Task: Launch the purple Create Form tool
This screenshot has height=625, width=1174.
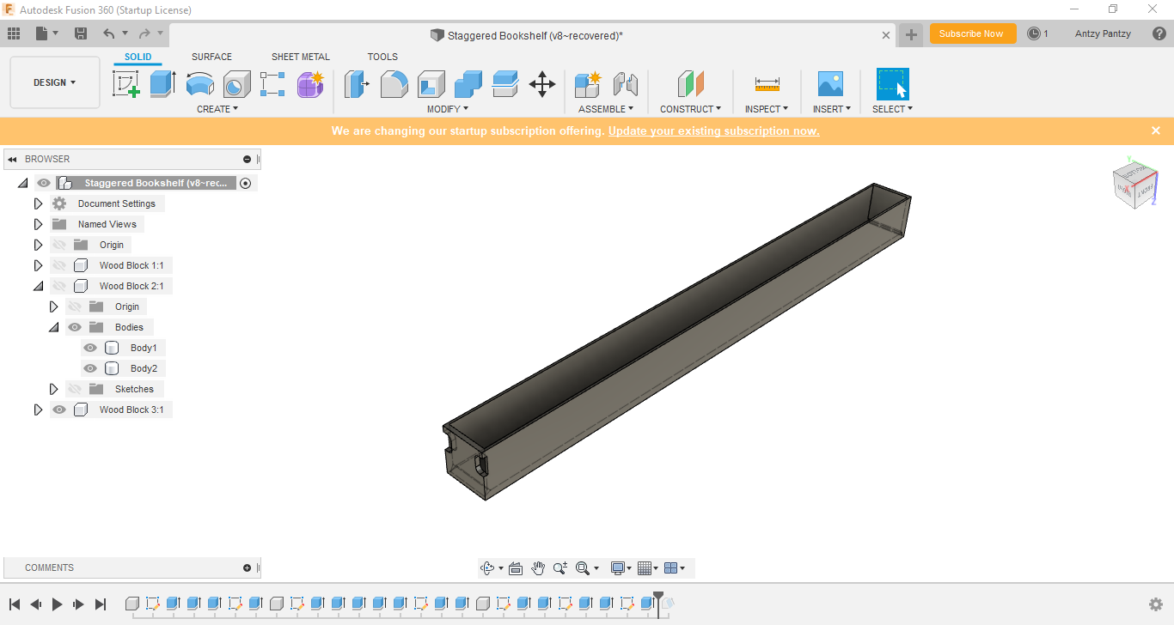Action: tap(309, 84)
